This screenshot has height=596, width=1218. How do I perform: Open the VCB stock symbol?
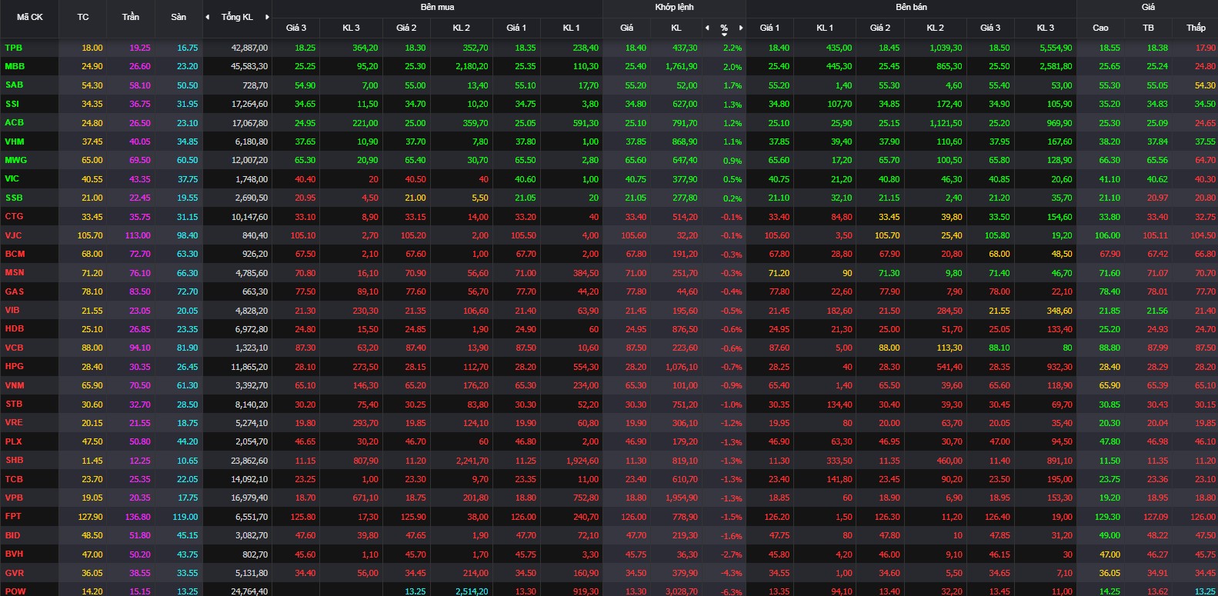[x=14, y=348]
